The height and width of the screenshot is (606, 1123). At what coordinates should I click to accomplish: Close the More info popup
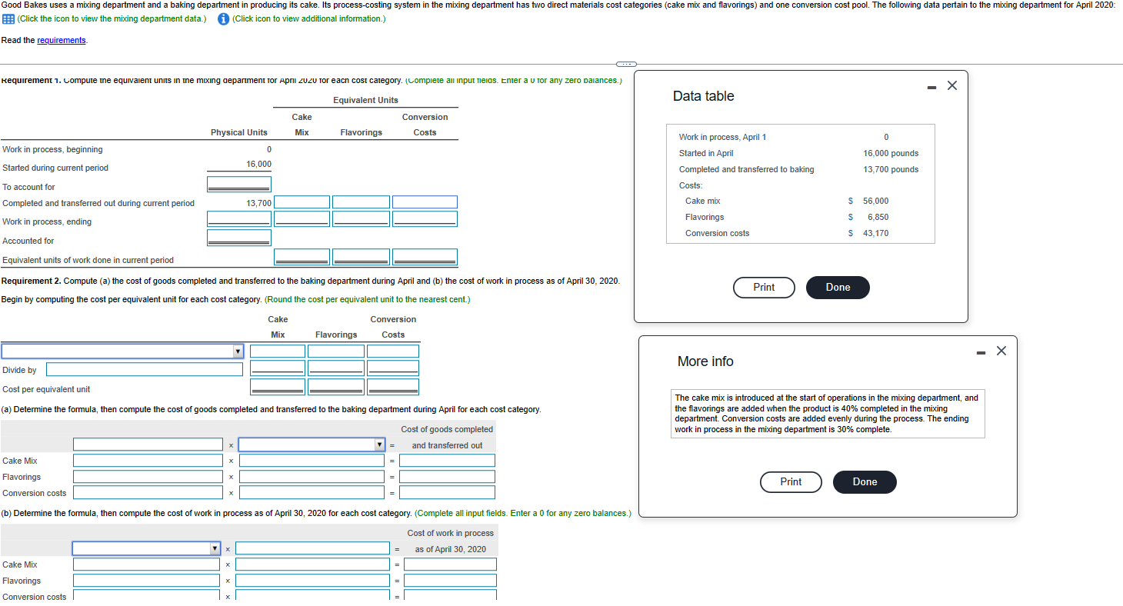[1001, 351]
